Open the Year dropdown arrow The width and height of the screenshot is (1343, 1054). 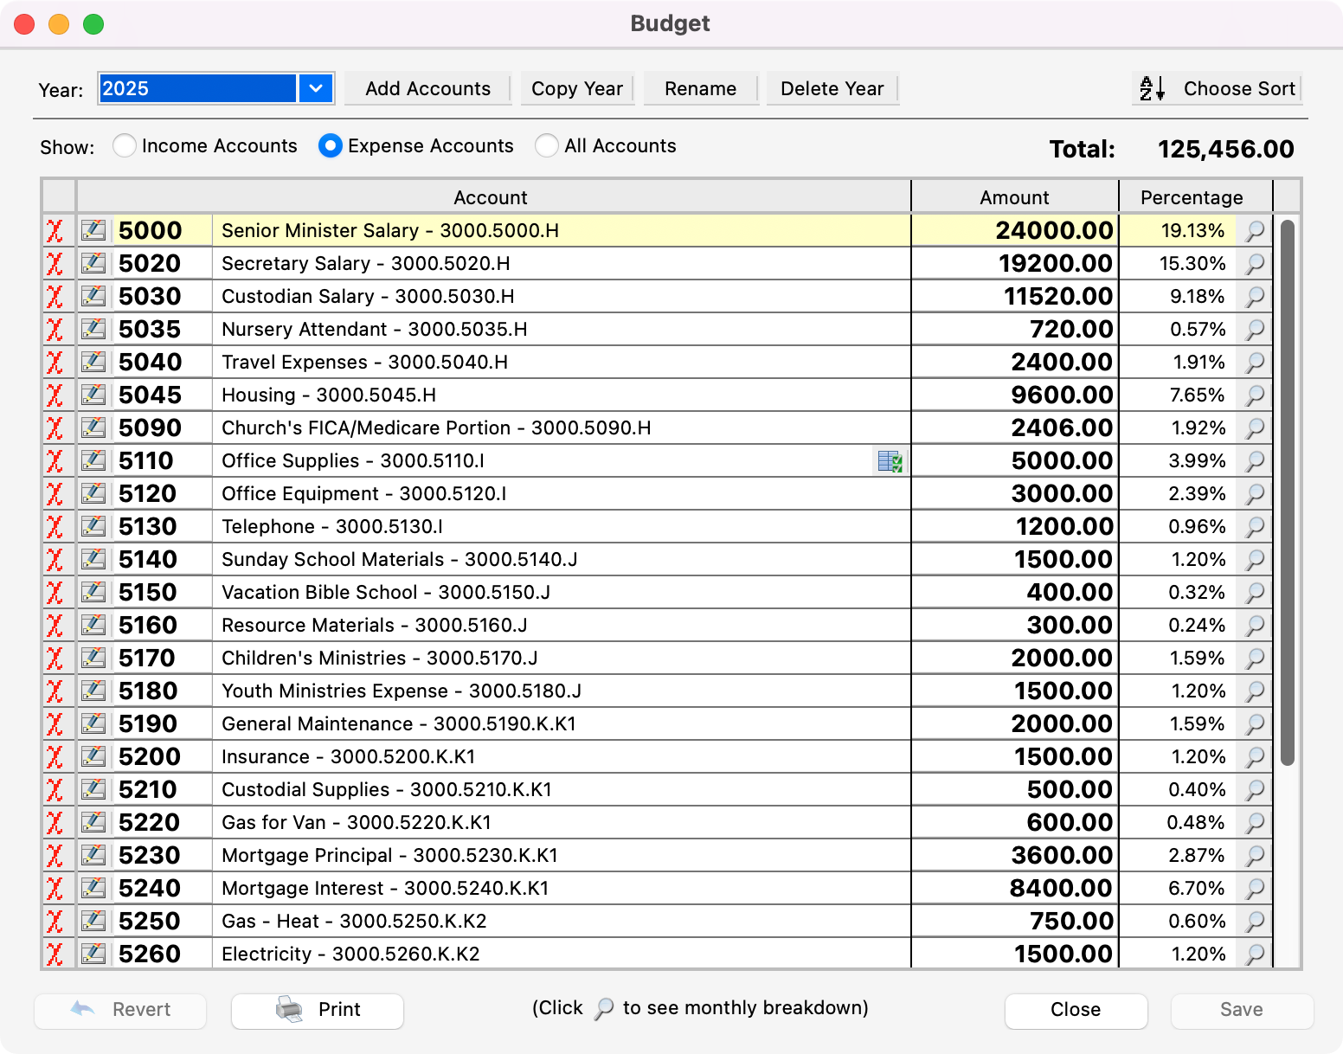[x=316, y=88]
